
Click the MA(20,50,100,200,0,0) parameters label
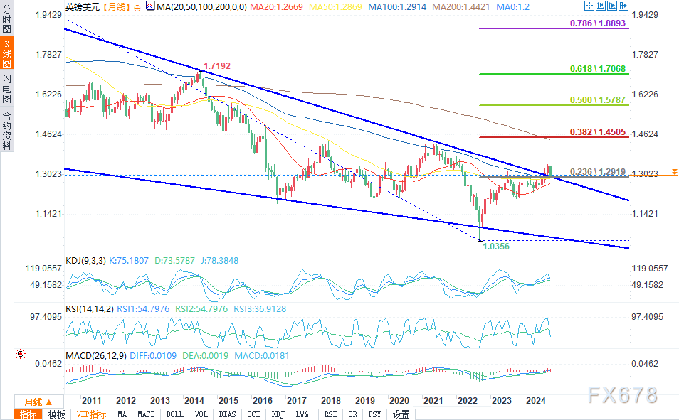(x=201, y=7)
